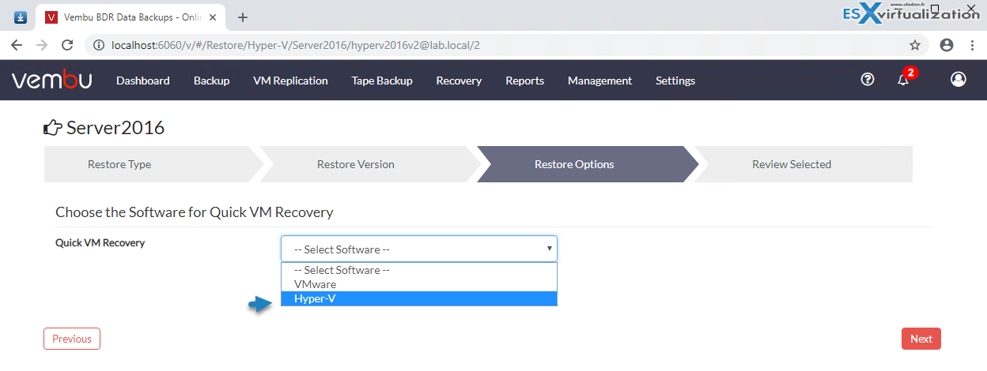This screenshot has height=371, width=987.
Task: Open the Backup menu
Action: [x=211, y=81]
